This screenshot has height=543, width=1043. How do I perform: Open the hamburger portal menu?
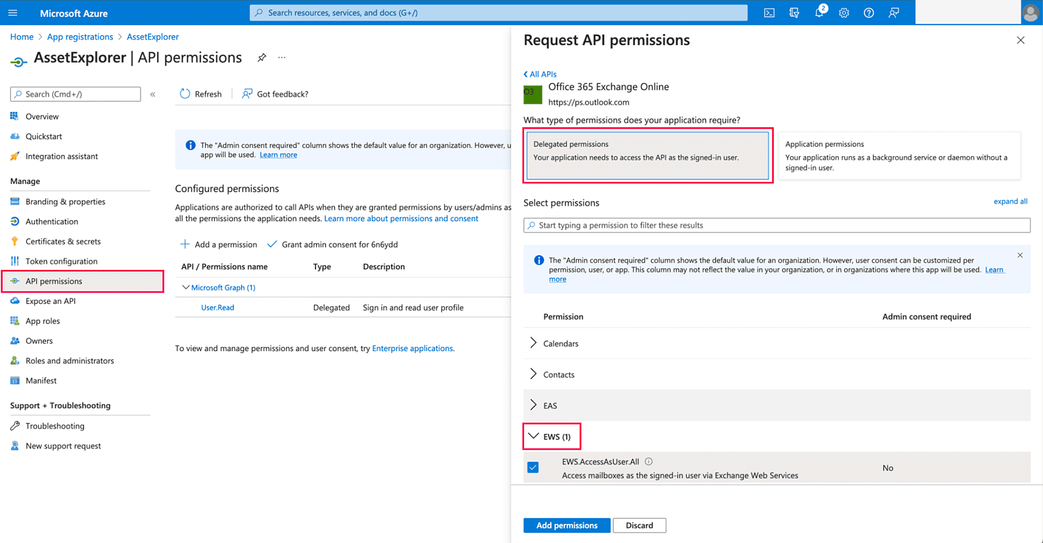pos(13,13)
